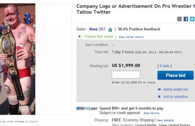Viewport: 195px width, 126px height.
Task: Click the green plus follow icon
Action: [80, 37]
